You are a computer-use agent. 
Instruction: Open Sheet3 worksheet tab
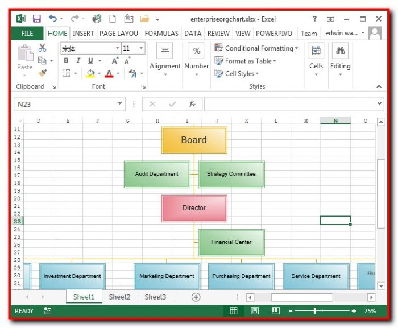coord(155,297)
